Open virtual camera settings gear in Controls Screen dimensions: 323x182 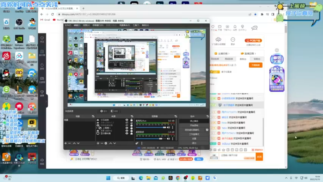(207, 130)
